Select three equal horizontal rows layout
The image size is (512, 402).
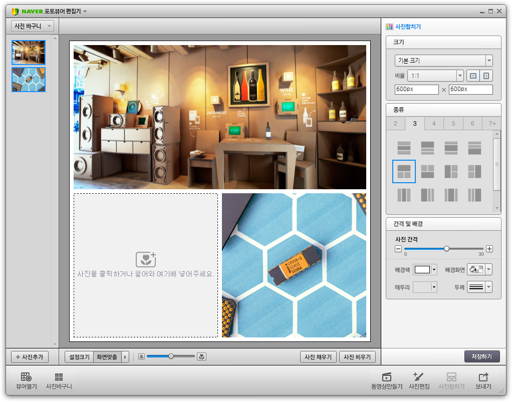[x=404, y=148]
